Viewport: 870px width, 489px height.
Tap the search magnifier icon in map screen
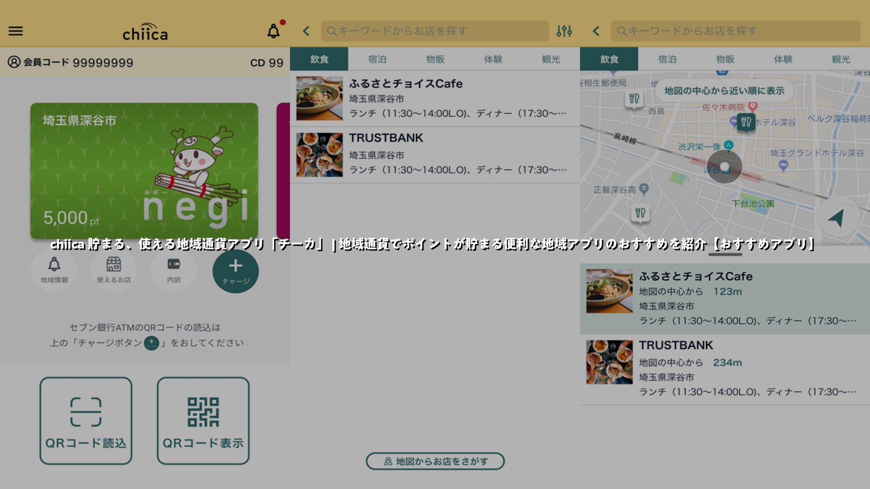pyautogui.click(x=622, y=31)
